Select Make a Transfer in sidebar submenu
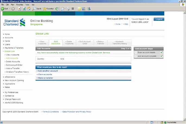 [13, 68]
